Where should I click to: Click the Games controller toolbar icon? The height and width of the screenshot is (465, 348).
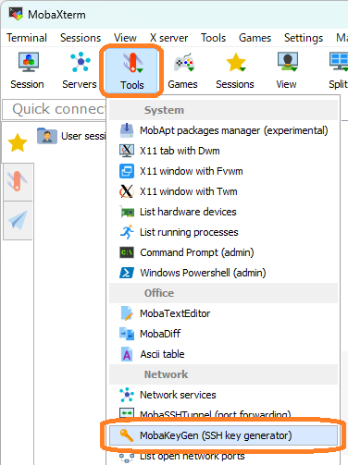[x=182, y=70]
